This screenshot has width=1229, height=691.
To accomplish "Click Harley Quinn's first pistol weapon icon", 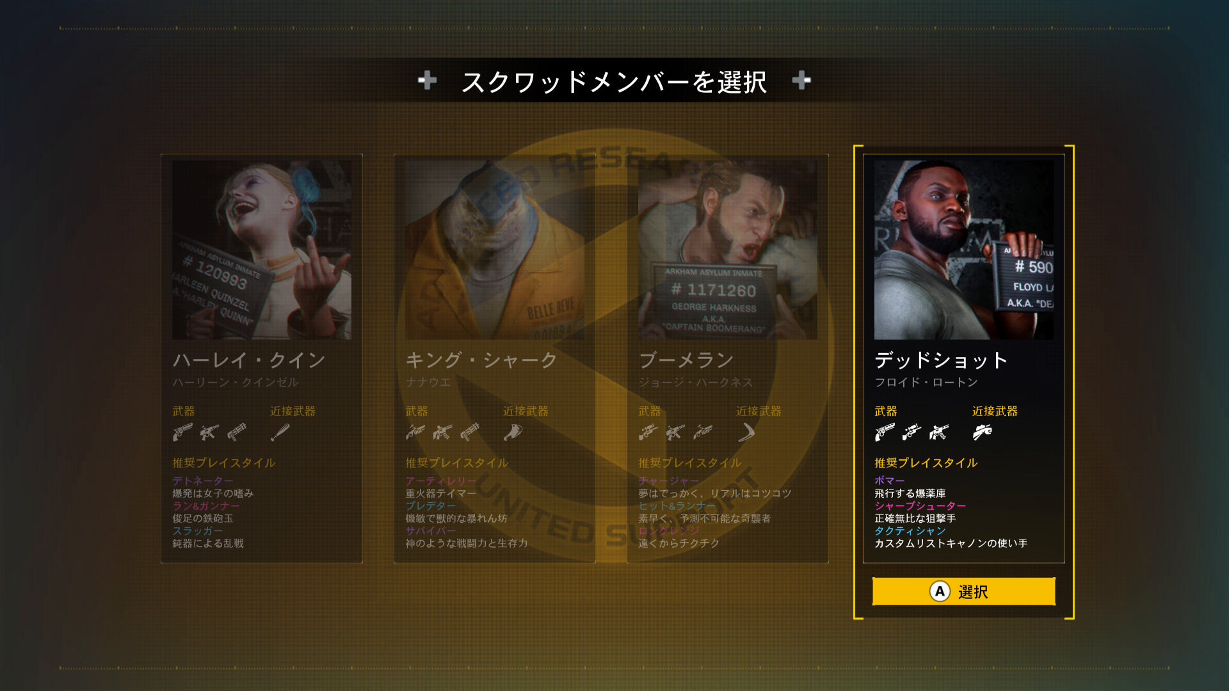I will pos(182,433).
